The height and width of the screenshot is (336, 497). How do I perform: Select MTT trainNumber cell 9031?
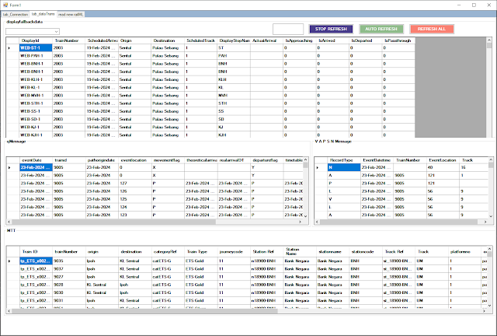[x=69, y=300]
